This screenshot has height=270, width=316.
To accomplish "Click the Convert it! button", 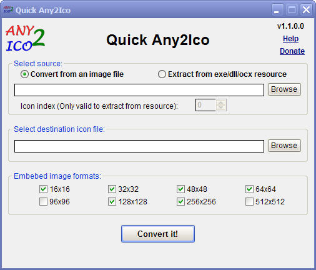I will 158,234.
